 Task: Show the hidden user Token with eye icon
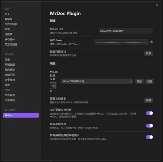pos(151,42)
